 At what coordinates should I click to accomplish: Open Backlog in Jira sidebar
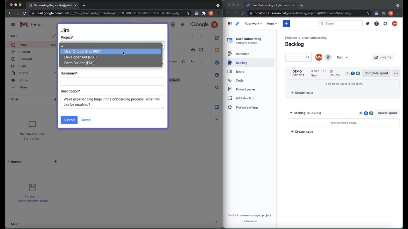coord(250,63)
